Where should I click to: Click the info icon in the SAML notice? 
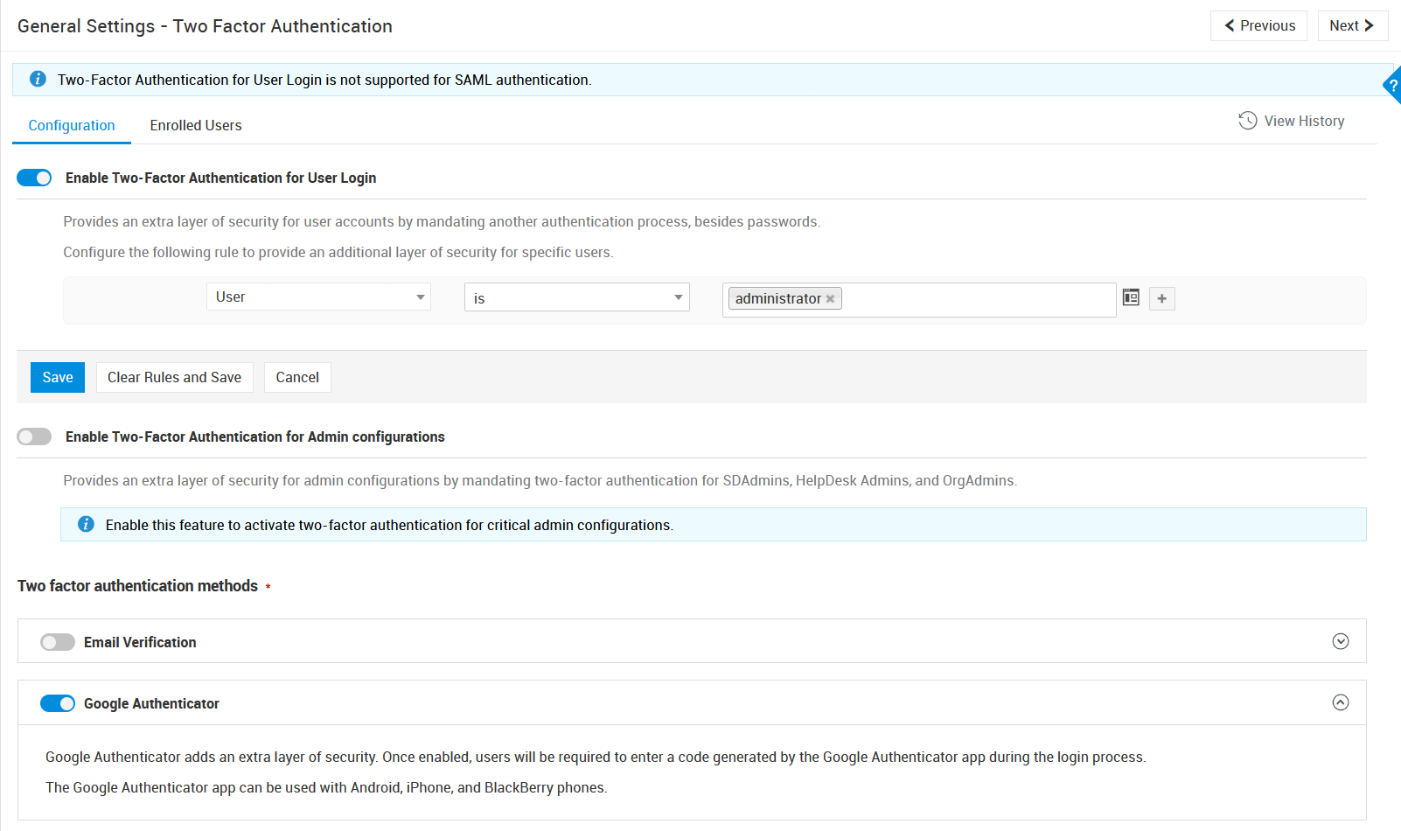38,79
